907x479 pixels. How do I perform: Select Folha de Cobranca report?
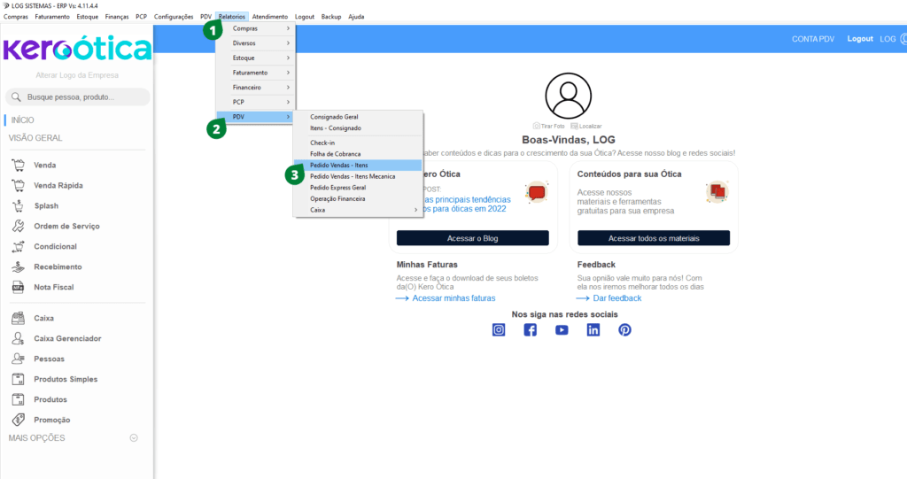coord(358,154)
